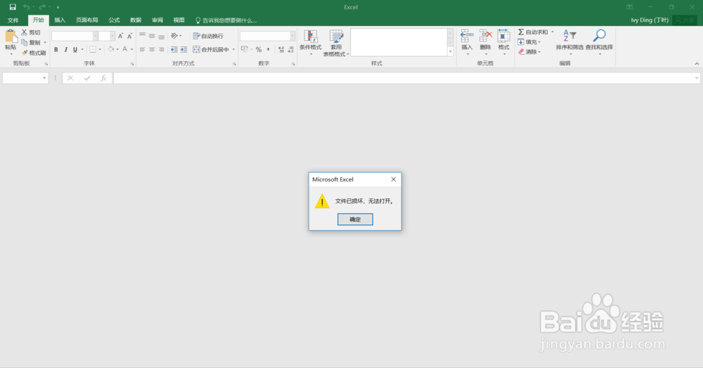Click the increase indent icon
The image size is (703, 368).
[183, 49]
